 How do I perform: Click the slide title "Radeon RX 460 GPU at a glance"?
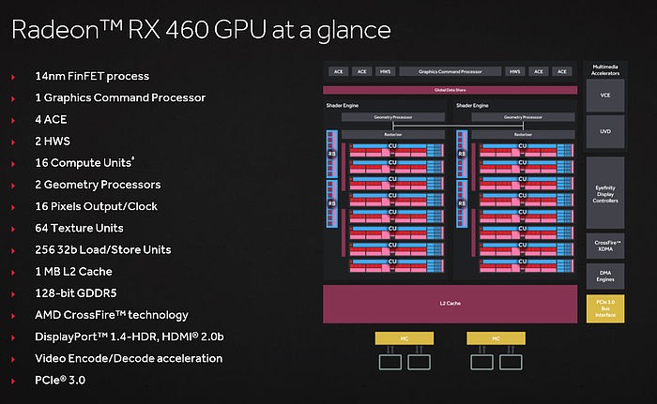coord(201,30)
